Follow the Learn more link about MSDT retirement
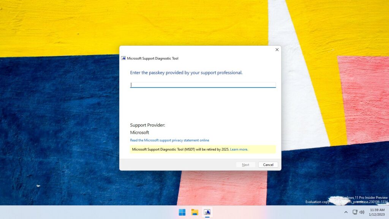The height and width of the screenshot is (219, 389). 239,149
